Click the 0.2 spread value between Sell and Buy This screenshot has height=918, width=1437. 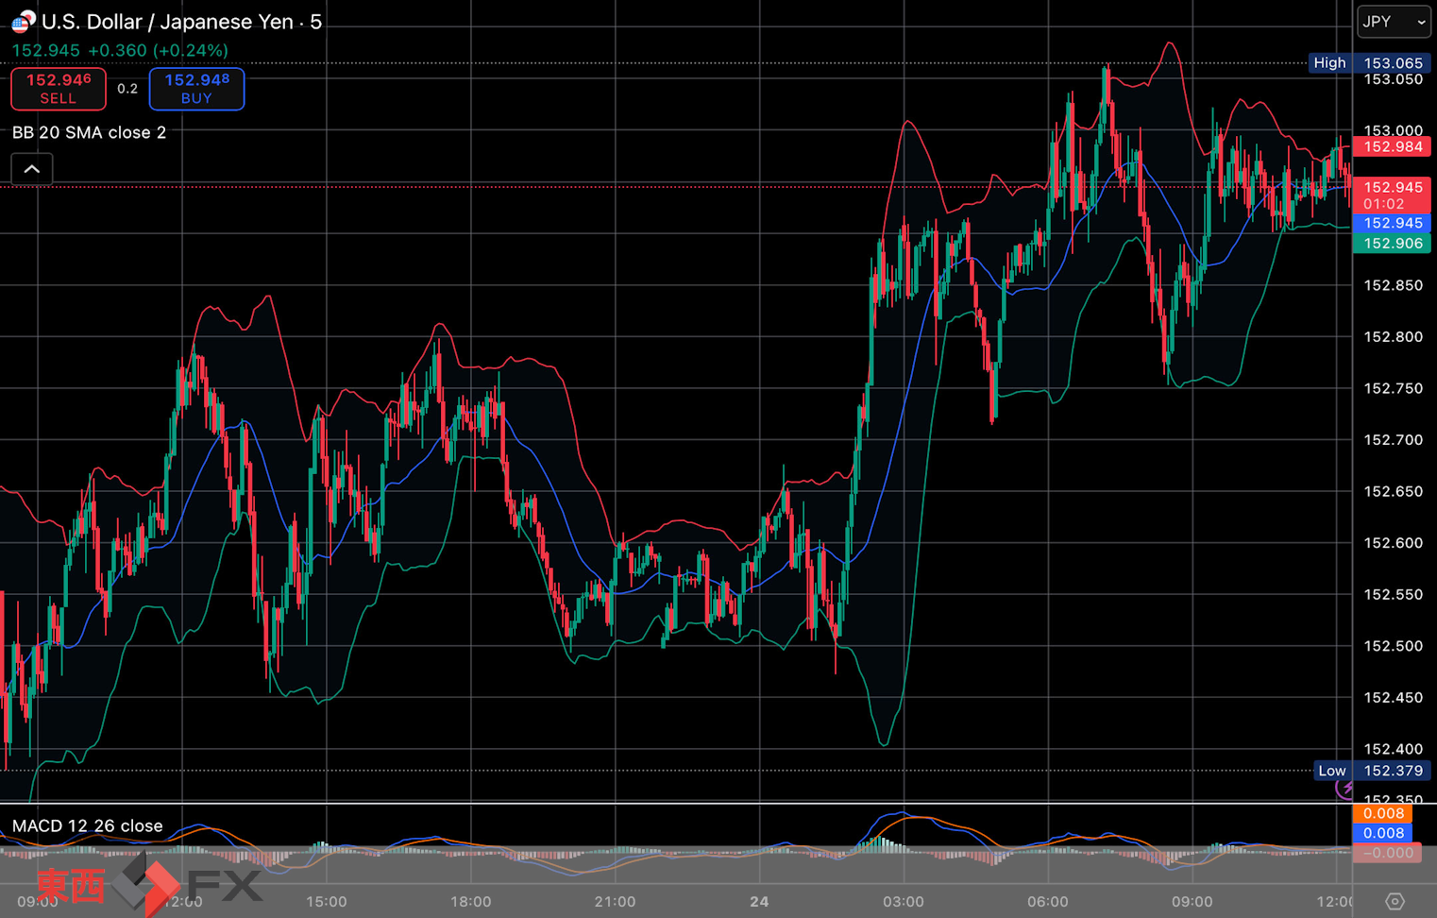[127, 89]
